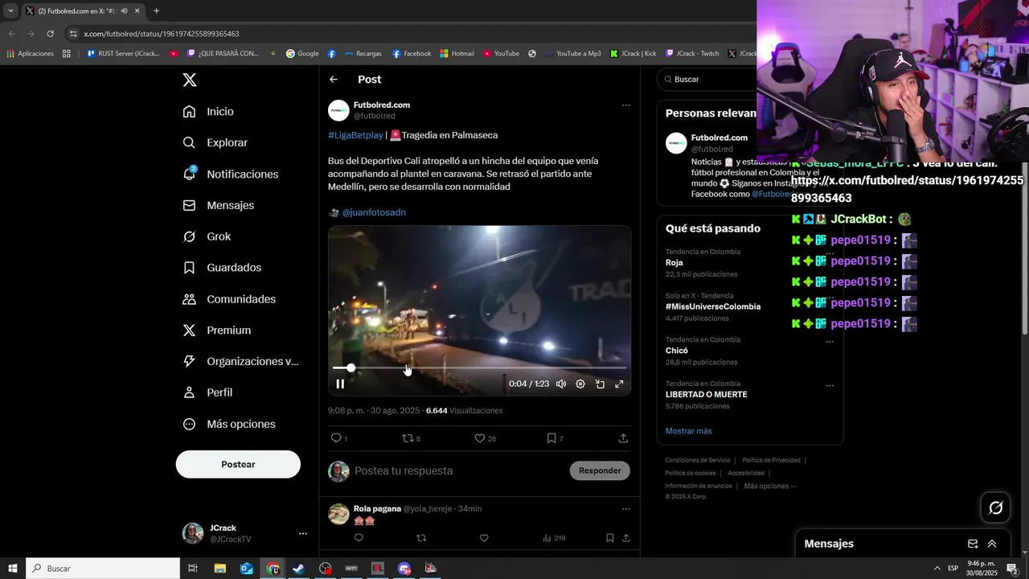1029x579 pixels.
Task: Reply to Rola pagana comment
Action: [x=359, y=538]
